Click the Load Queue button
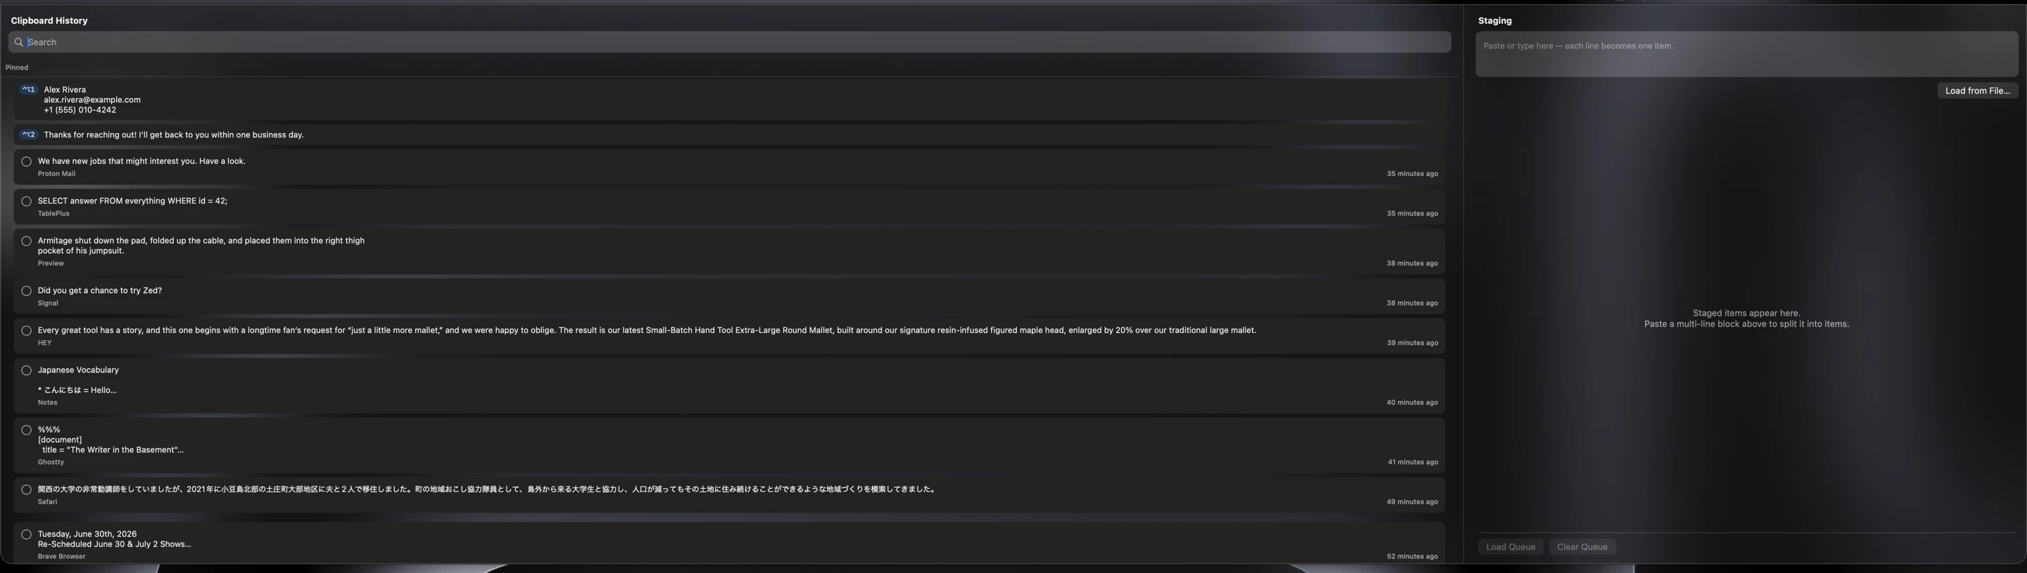This screenshot has width=2027, height=573. click(1511, 547)
